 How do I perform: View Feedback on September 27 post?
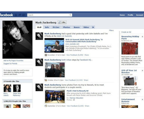75,106
